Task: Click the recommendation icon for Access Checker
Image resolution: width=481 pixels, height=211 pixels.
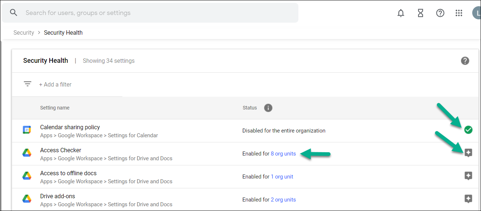Action: [x=468, y=153]
